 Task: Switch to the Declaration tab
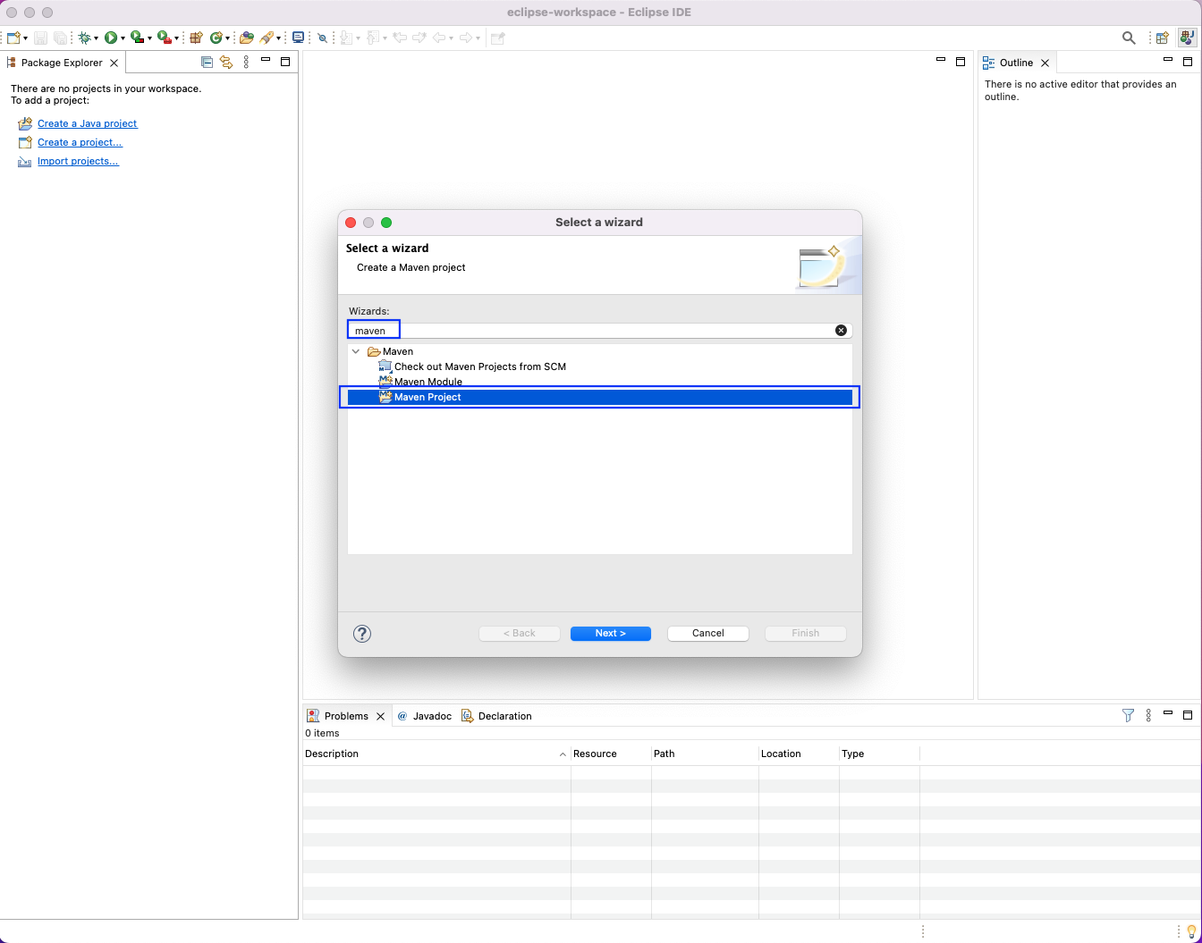click(x=496, y=716)
